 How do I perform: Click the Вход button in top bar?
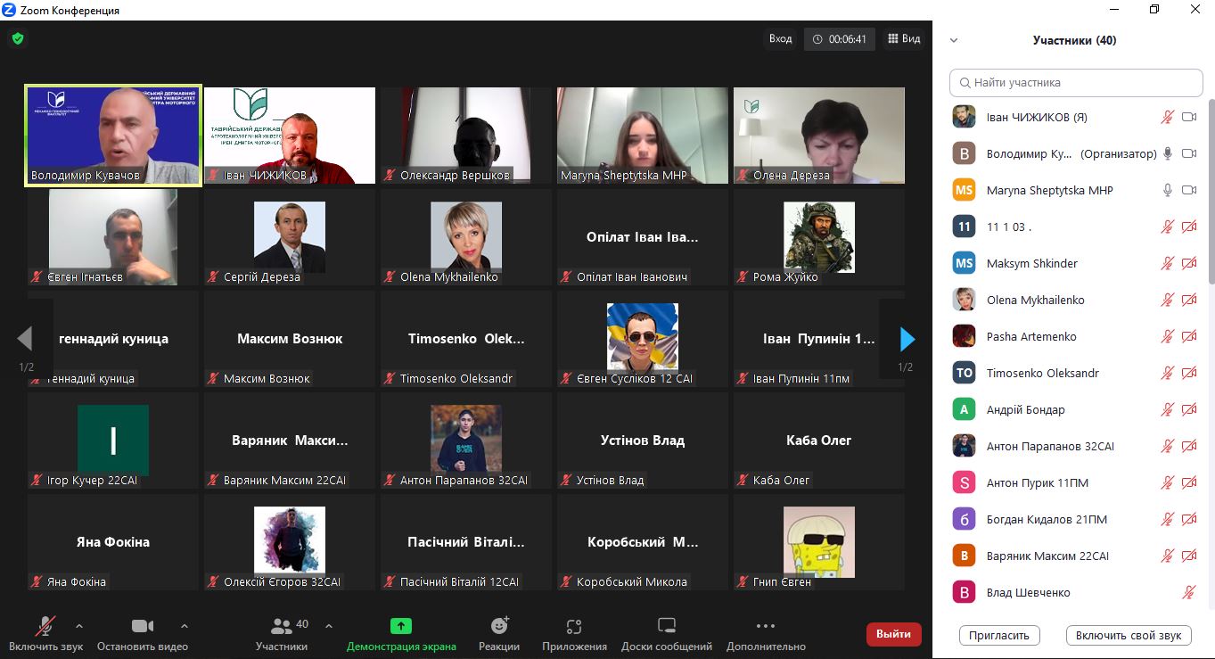(x=780, y=39)
